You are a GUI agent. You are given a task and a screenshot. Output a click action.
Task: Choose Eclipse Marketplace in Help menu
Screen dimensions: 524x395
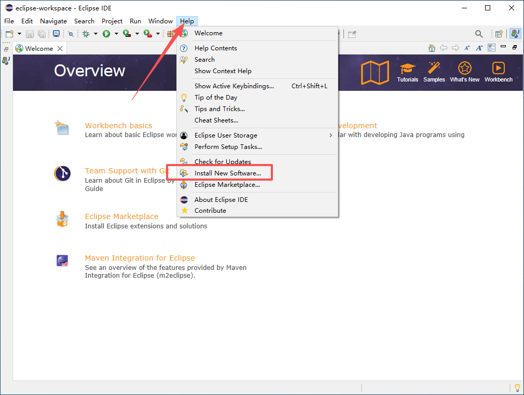257,185
